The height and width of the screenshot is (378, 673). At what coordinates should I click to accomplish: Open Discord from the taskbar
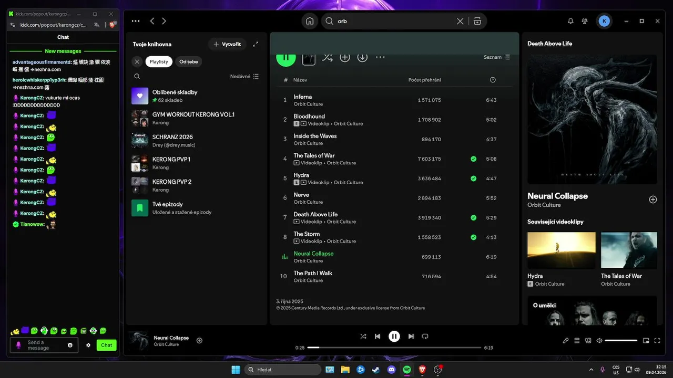pos(391,370)
